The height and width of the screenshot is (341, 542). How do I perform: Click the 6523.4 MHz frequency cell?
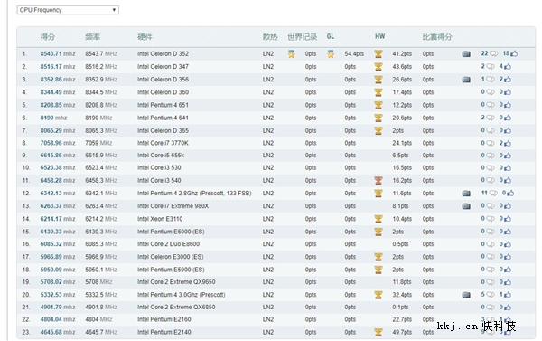[101, 167]
